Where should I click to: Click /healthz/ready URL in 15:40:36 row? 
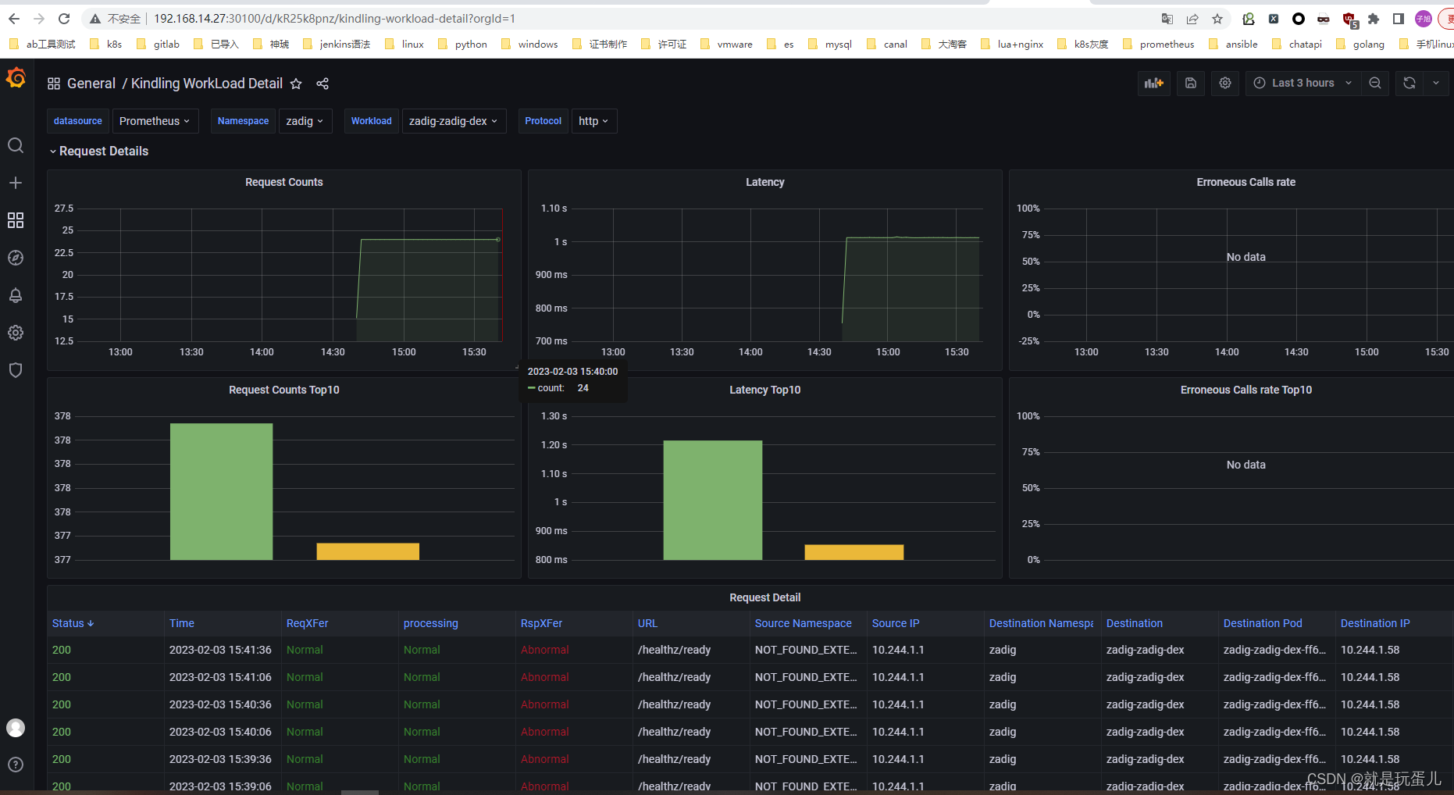click(x=674, y=704)
